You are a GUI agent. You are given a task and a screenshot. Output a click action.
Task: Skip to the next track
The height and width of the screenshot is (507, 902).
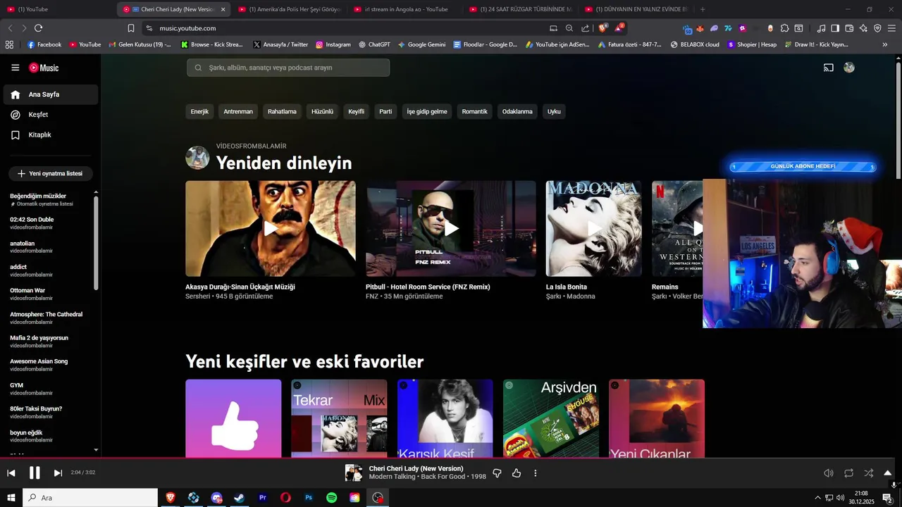(58, 473)
